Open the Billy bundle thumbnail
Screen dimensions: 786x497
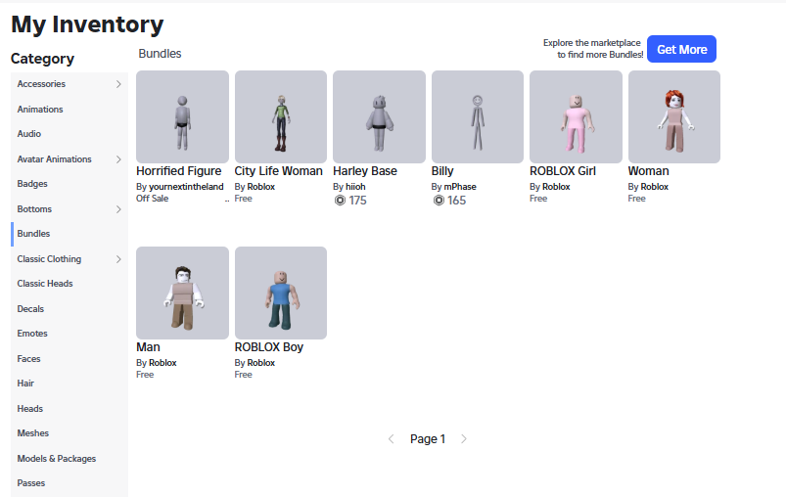(478, 116)
